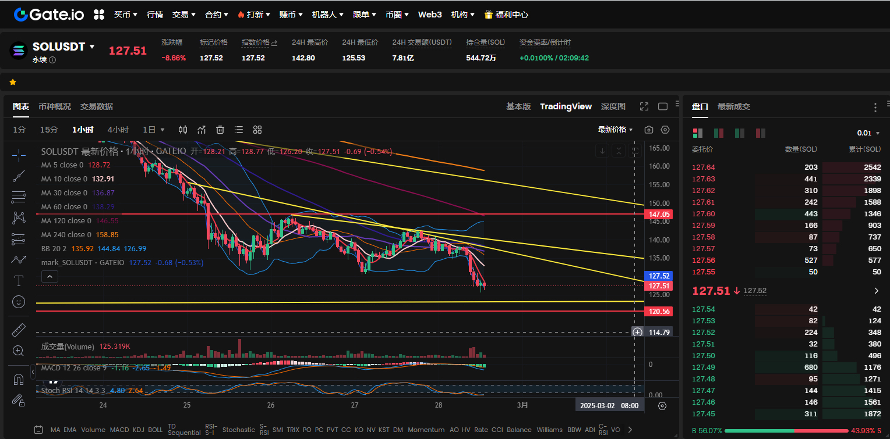
Task: Open order book more options menu
Action: tap(875, 108)
